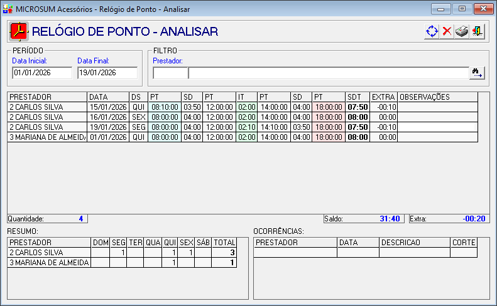
Task: Click Carlos Silva total 3 in Resumo
Action: [x=224, y=253]
